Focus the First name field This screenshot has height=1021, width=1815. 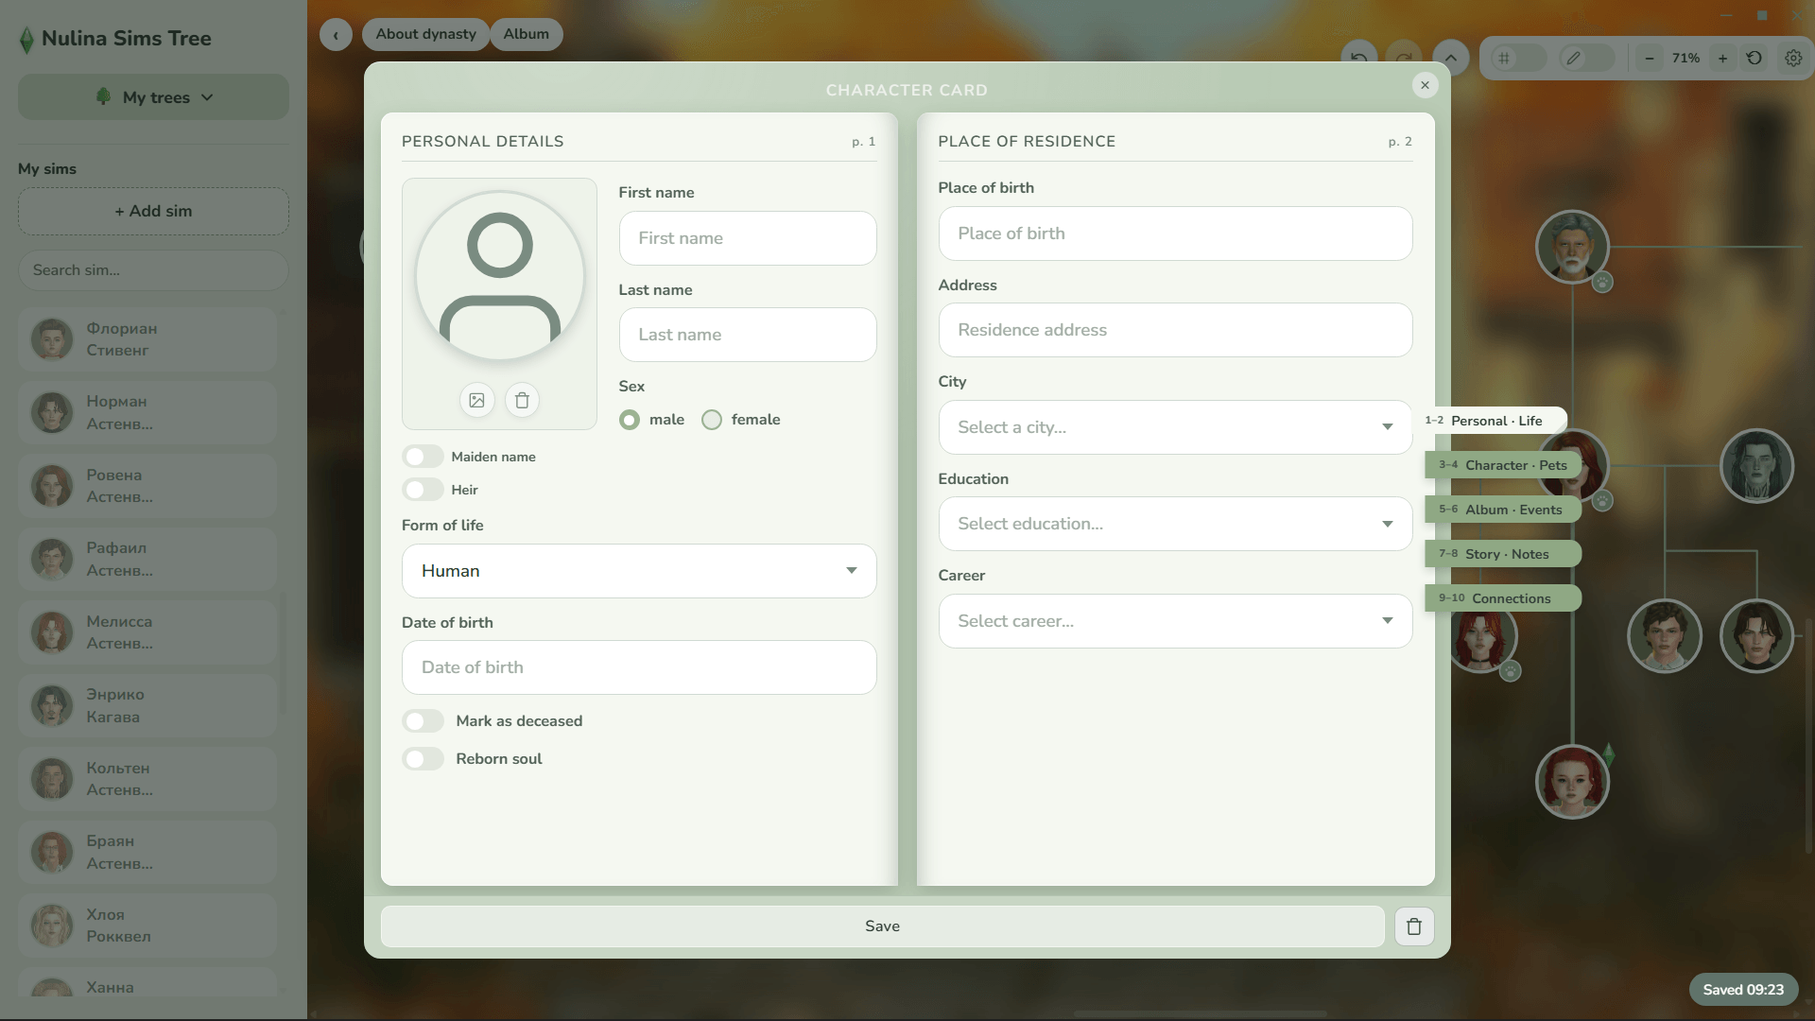pos(748,238)
